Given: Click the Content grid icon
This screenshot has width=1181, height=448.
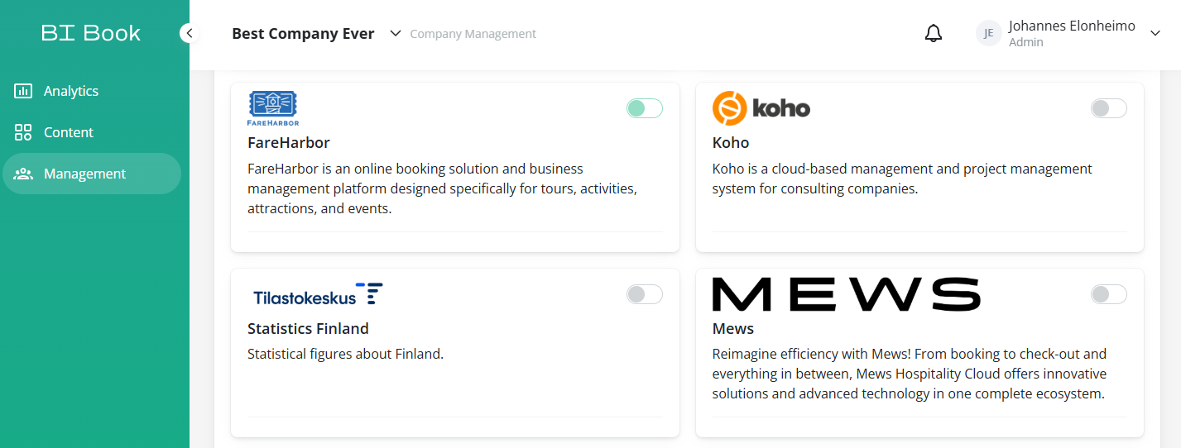Looking at the screenshot, I should 23,132.
